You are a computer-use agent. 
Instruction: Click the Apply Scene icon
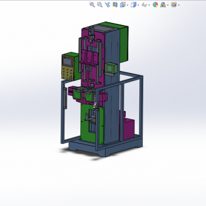[163, 5]
